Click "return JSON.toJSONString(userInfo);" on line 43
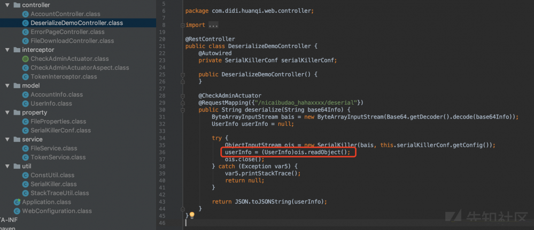 (x=269, y=202)
